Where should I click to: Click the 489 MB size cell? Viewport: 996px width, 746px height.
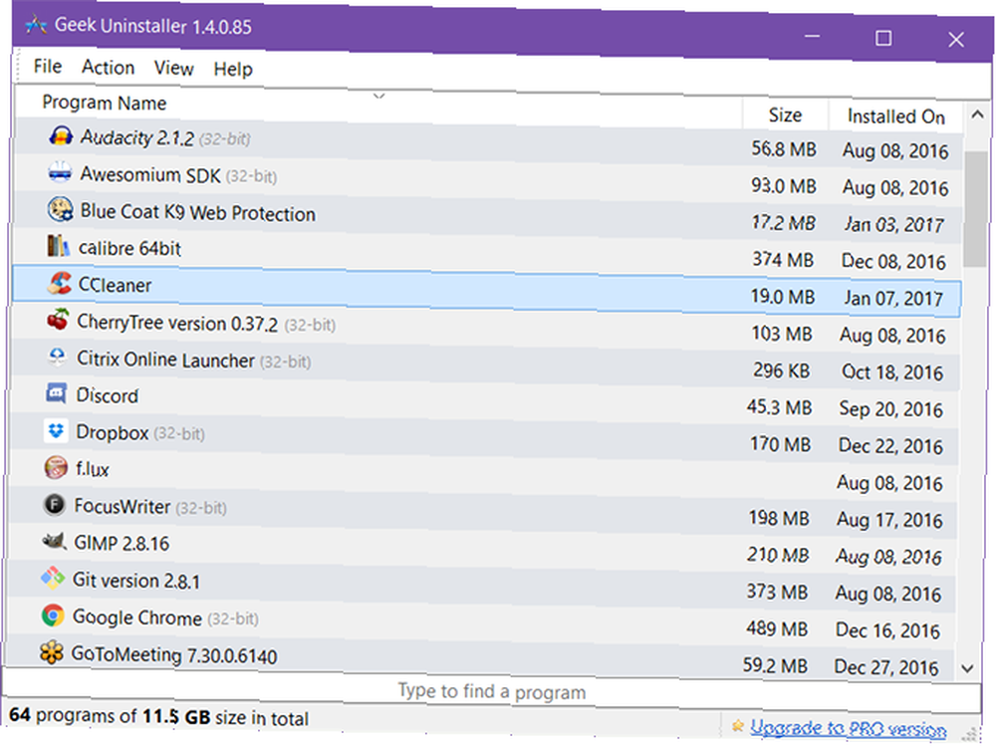(778, 628)
